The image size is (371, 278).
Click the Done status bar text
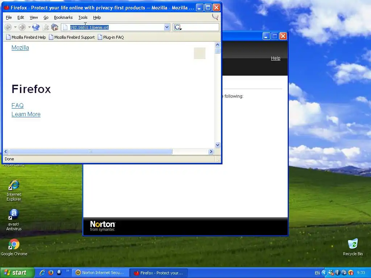pyautogui.click(x=9, y=159)
